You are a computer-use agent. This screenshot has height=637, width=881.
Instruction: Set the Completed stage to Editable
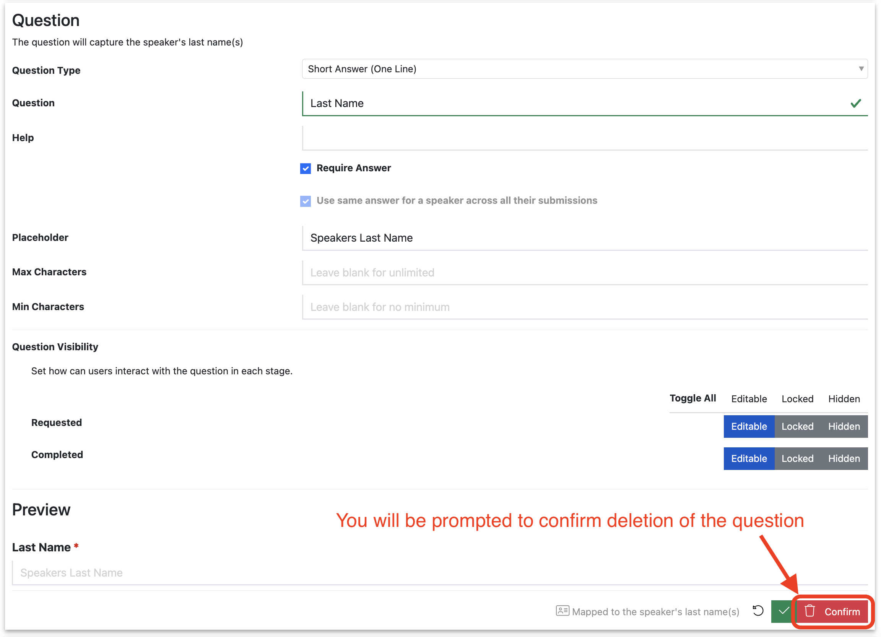[749, 459]
